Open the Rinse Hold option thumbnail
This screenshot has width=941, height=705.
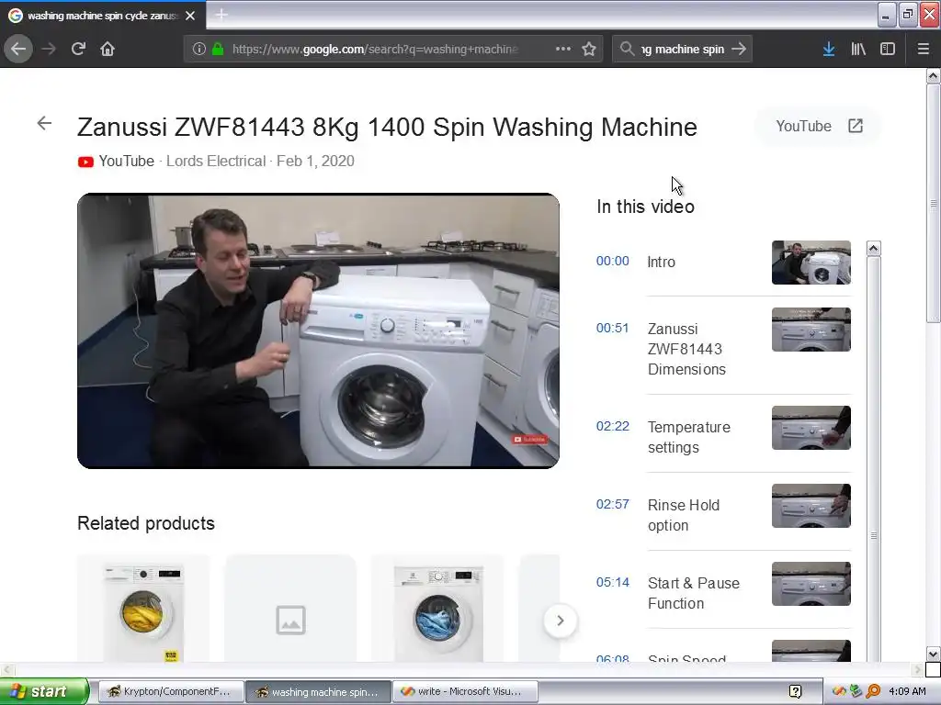point(811,506)
